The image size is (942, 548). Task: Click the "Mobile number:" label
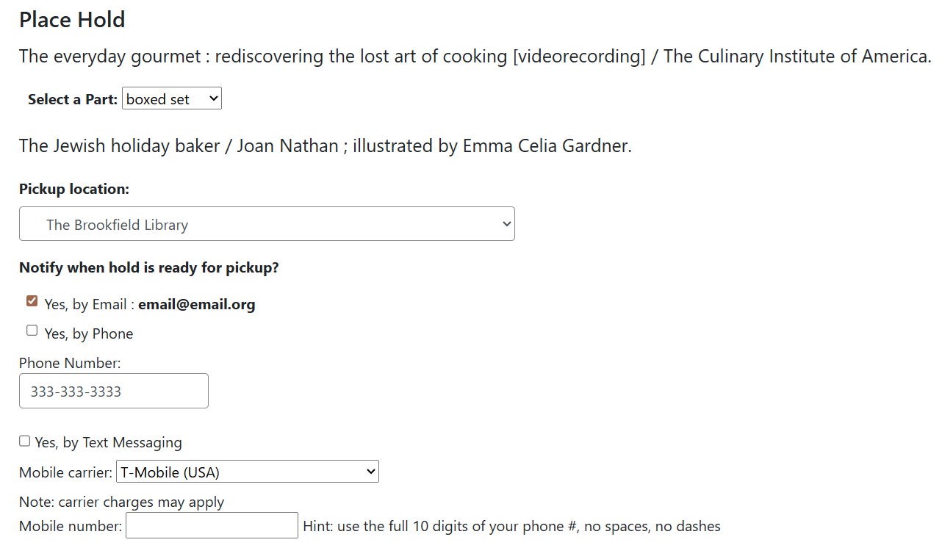pos(71,526)
